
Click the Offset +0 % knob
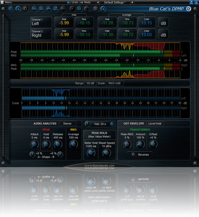point(153,144)
